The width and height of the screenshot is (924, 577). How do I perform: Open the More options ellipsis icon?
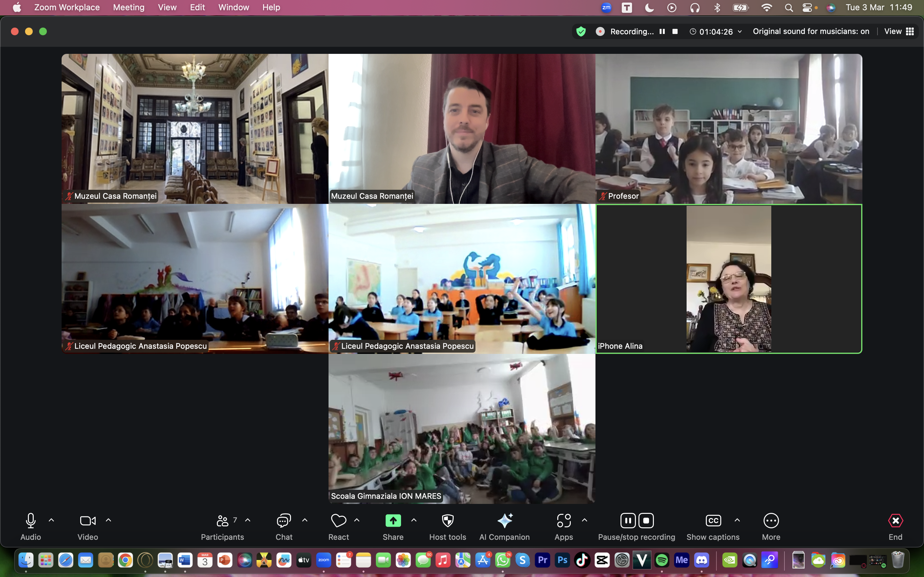click(x=771, y=521)
